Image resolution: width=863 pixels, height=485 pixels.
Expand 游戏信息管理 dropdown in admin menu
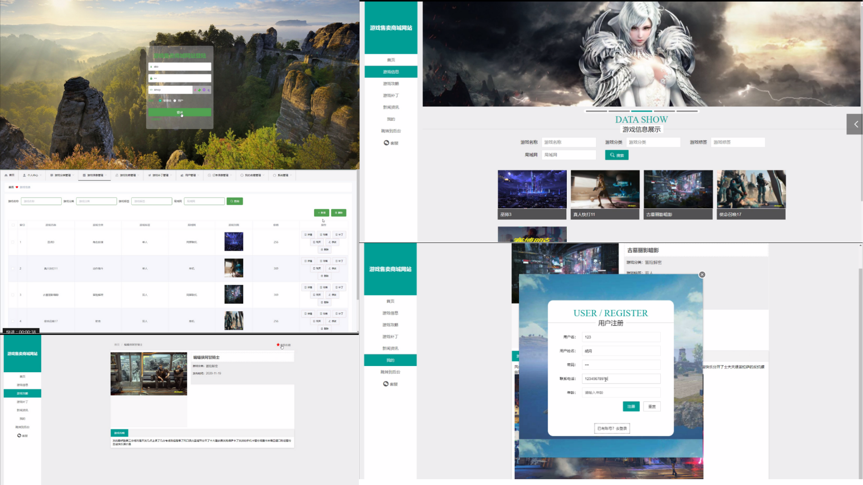coord(94,175)
